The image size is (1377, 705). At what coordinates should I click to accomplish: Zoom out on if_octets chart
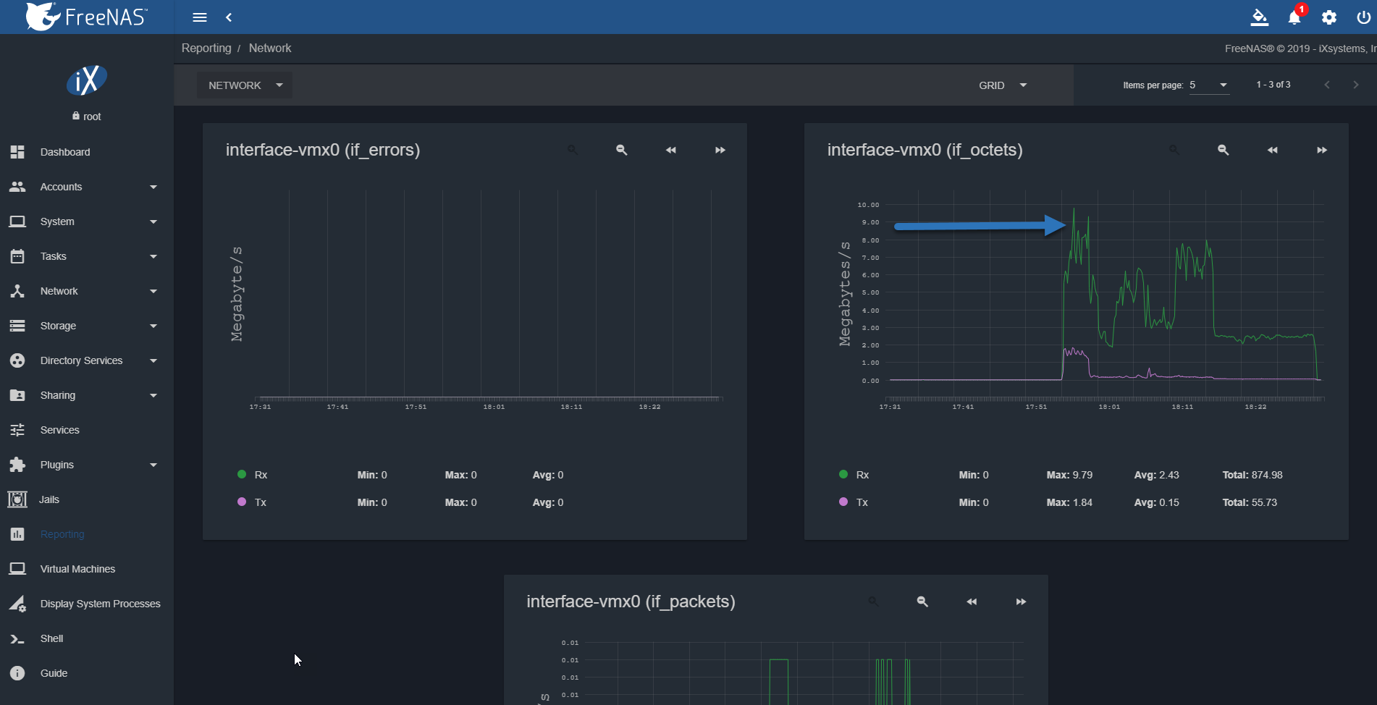[1224, 150]
